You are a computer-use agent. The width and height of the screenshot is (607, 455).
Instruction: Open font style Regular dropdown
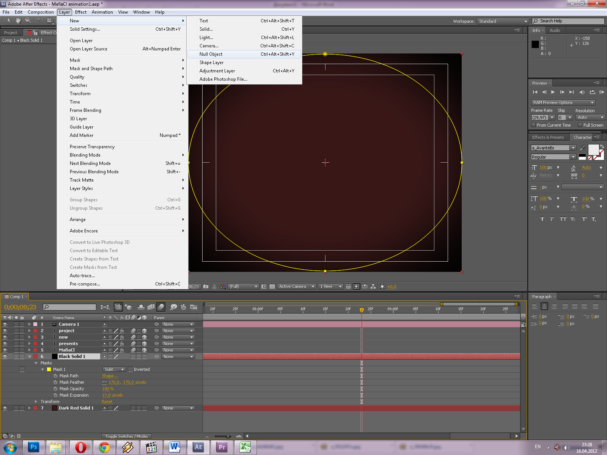click(x=554, y=157)
